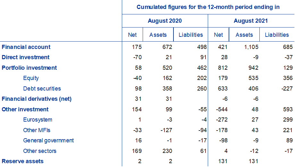295x167 pixels.
Task: Select Financial derivatives (net) row label
Action: click(37, 99)
